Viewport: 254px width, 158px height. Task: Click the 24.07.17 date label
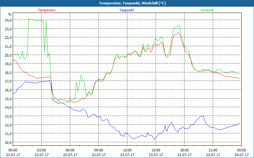tap(242, 155)
